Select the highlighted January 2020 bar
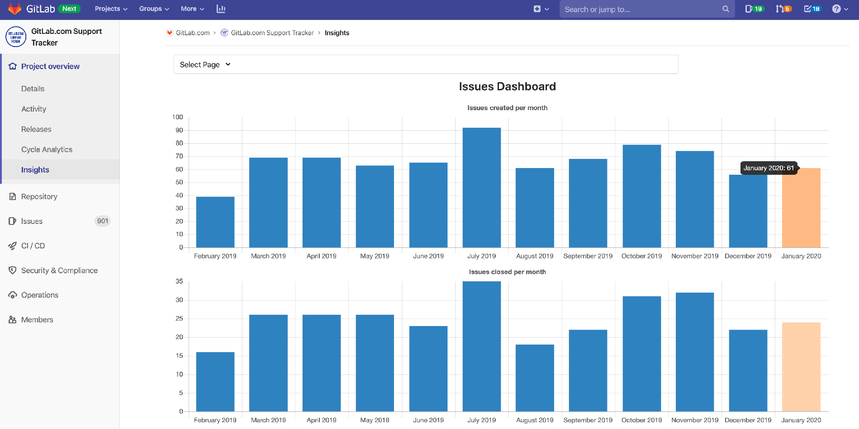 click(801, 208)
